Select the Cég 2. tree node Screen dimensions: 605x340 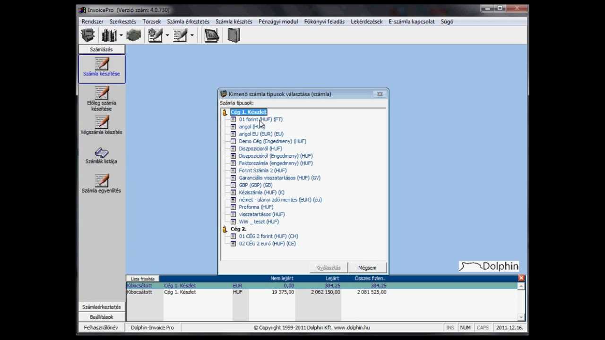(x=238, y=229)
